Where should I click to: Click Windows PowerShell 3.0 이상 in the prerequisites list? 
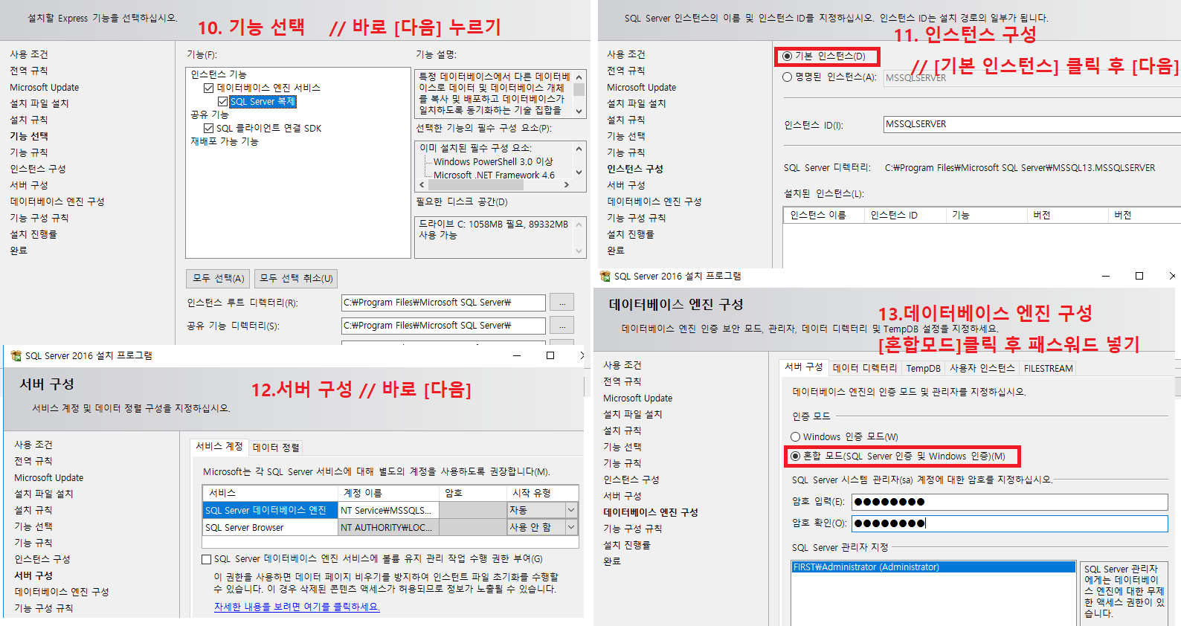(x=493, y=161)
